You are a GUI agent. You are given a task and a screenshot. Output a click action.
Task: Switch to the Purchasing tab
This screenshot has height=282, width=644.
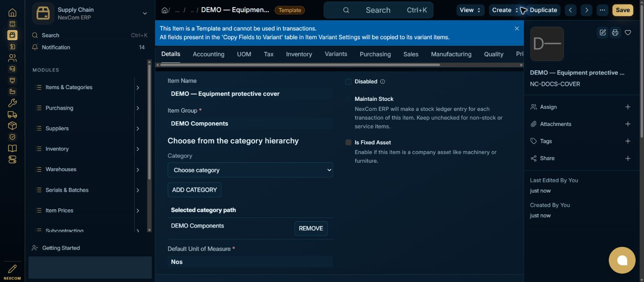(375, 54)
